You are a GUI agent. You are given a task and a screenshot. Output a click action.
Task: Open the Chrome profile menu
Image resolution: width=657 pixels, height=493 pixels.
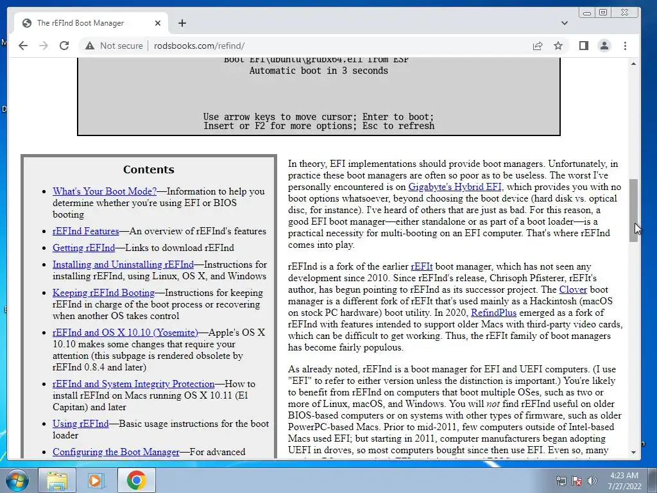click(x=604, y=46)
